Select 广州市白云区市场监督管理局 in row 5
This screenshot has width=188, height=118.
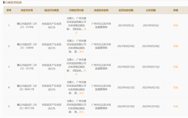tap(101, 106)
